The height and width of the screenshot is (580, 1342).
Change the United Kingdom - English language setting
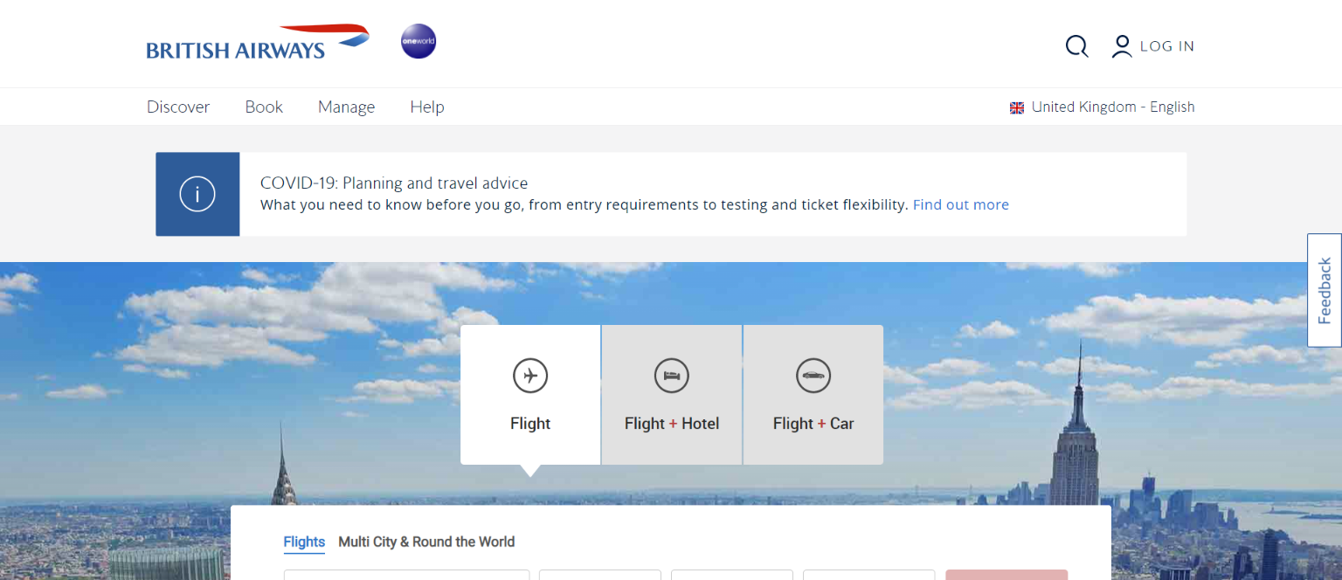click(1112, 107)
